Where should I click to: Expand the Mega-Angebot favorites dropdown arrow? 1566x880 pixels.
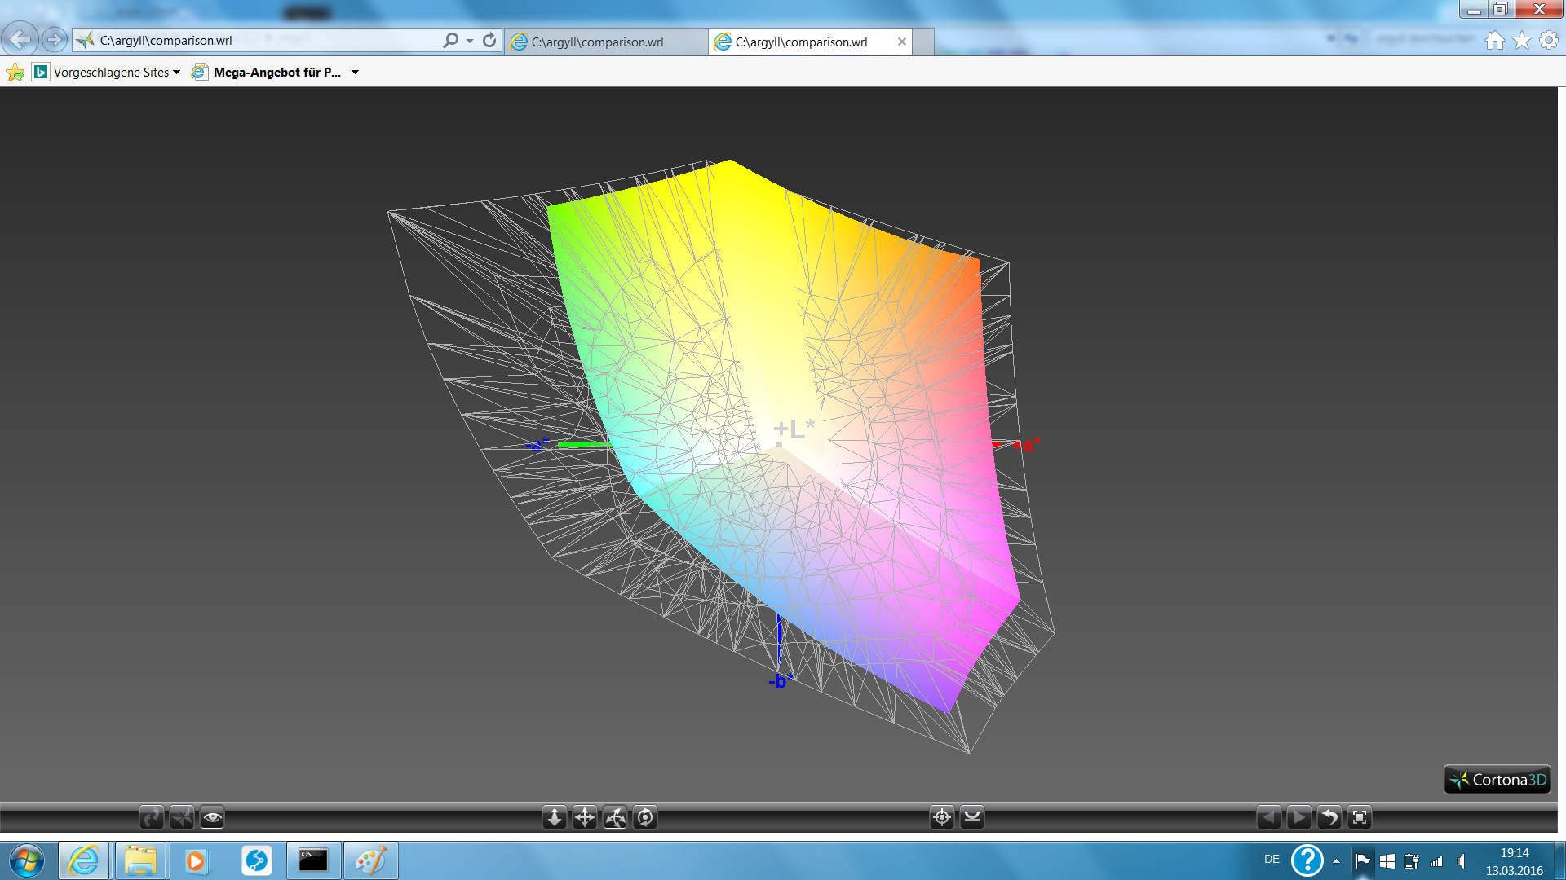coord(355,73)
